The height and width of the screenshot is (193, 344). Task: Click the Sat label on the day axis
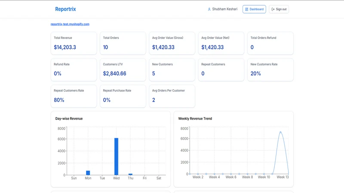(159, 178)
